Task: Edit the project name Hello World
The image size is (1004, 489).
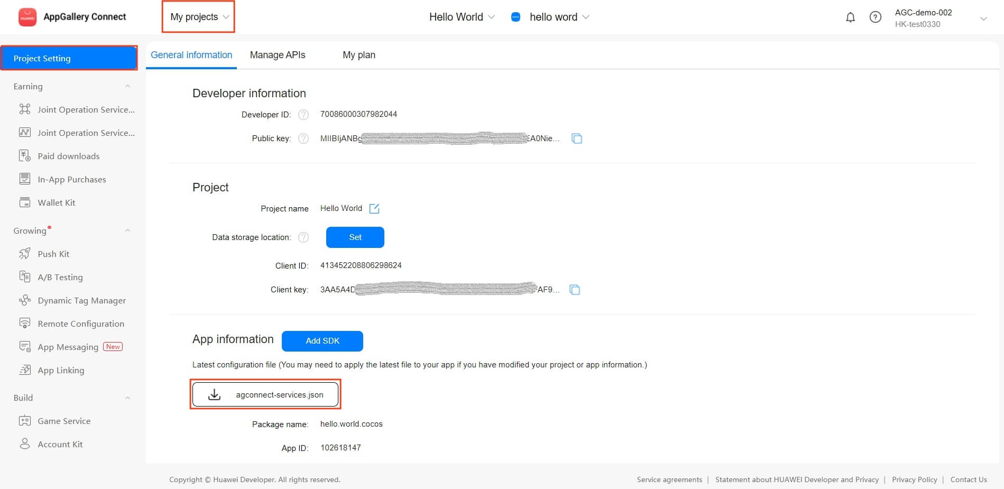Action: [374, 208]
